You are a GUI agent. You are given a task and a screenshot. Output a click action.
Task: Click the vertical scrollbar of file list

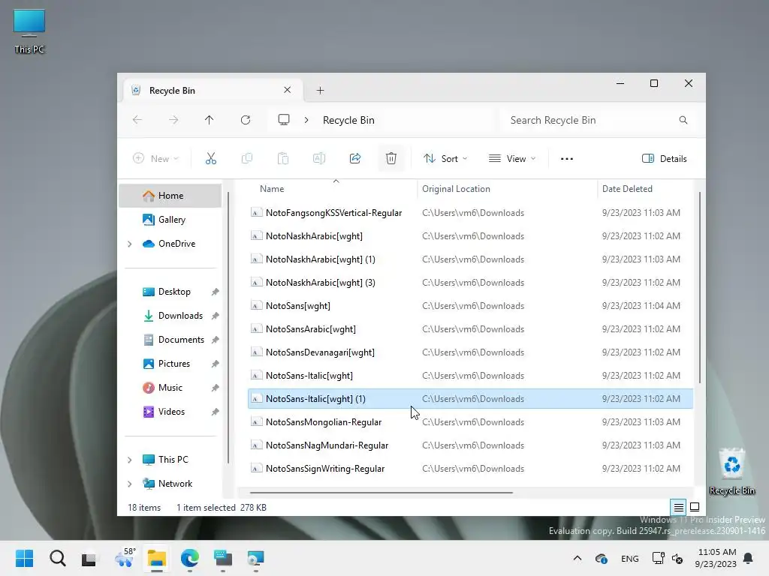pyautogui.click(x=699, y=288)
